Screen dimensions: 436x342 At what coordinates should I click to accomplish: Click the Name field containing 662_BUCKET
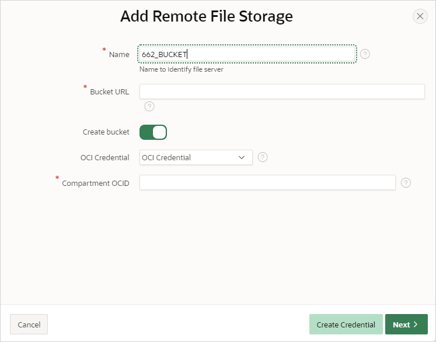click(x=247, y=54)
